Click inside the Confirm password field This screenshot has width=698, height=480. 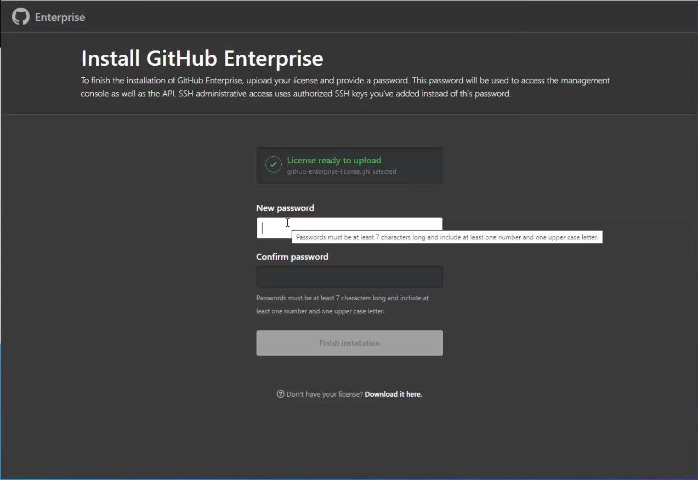point(349,277)
